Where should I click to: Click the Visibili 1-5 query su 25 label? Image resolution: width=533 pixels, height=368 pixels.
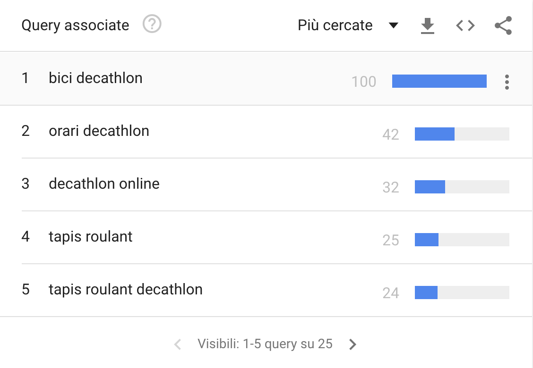(x=265, y=344)
